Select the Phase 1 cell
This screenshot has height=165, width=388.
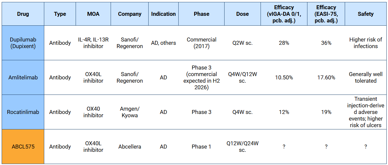coord(201,147)
